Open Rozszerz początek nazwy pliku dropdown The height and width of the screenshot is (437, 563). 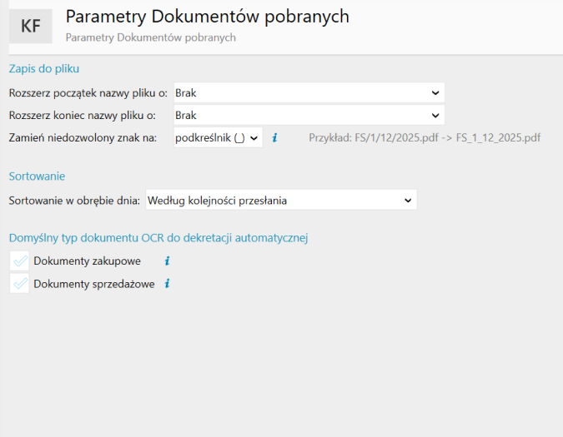pos(309,93)
